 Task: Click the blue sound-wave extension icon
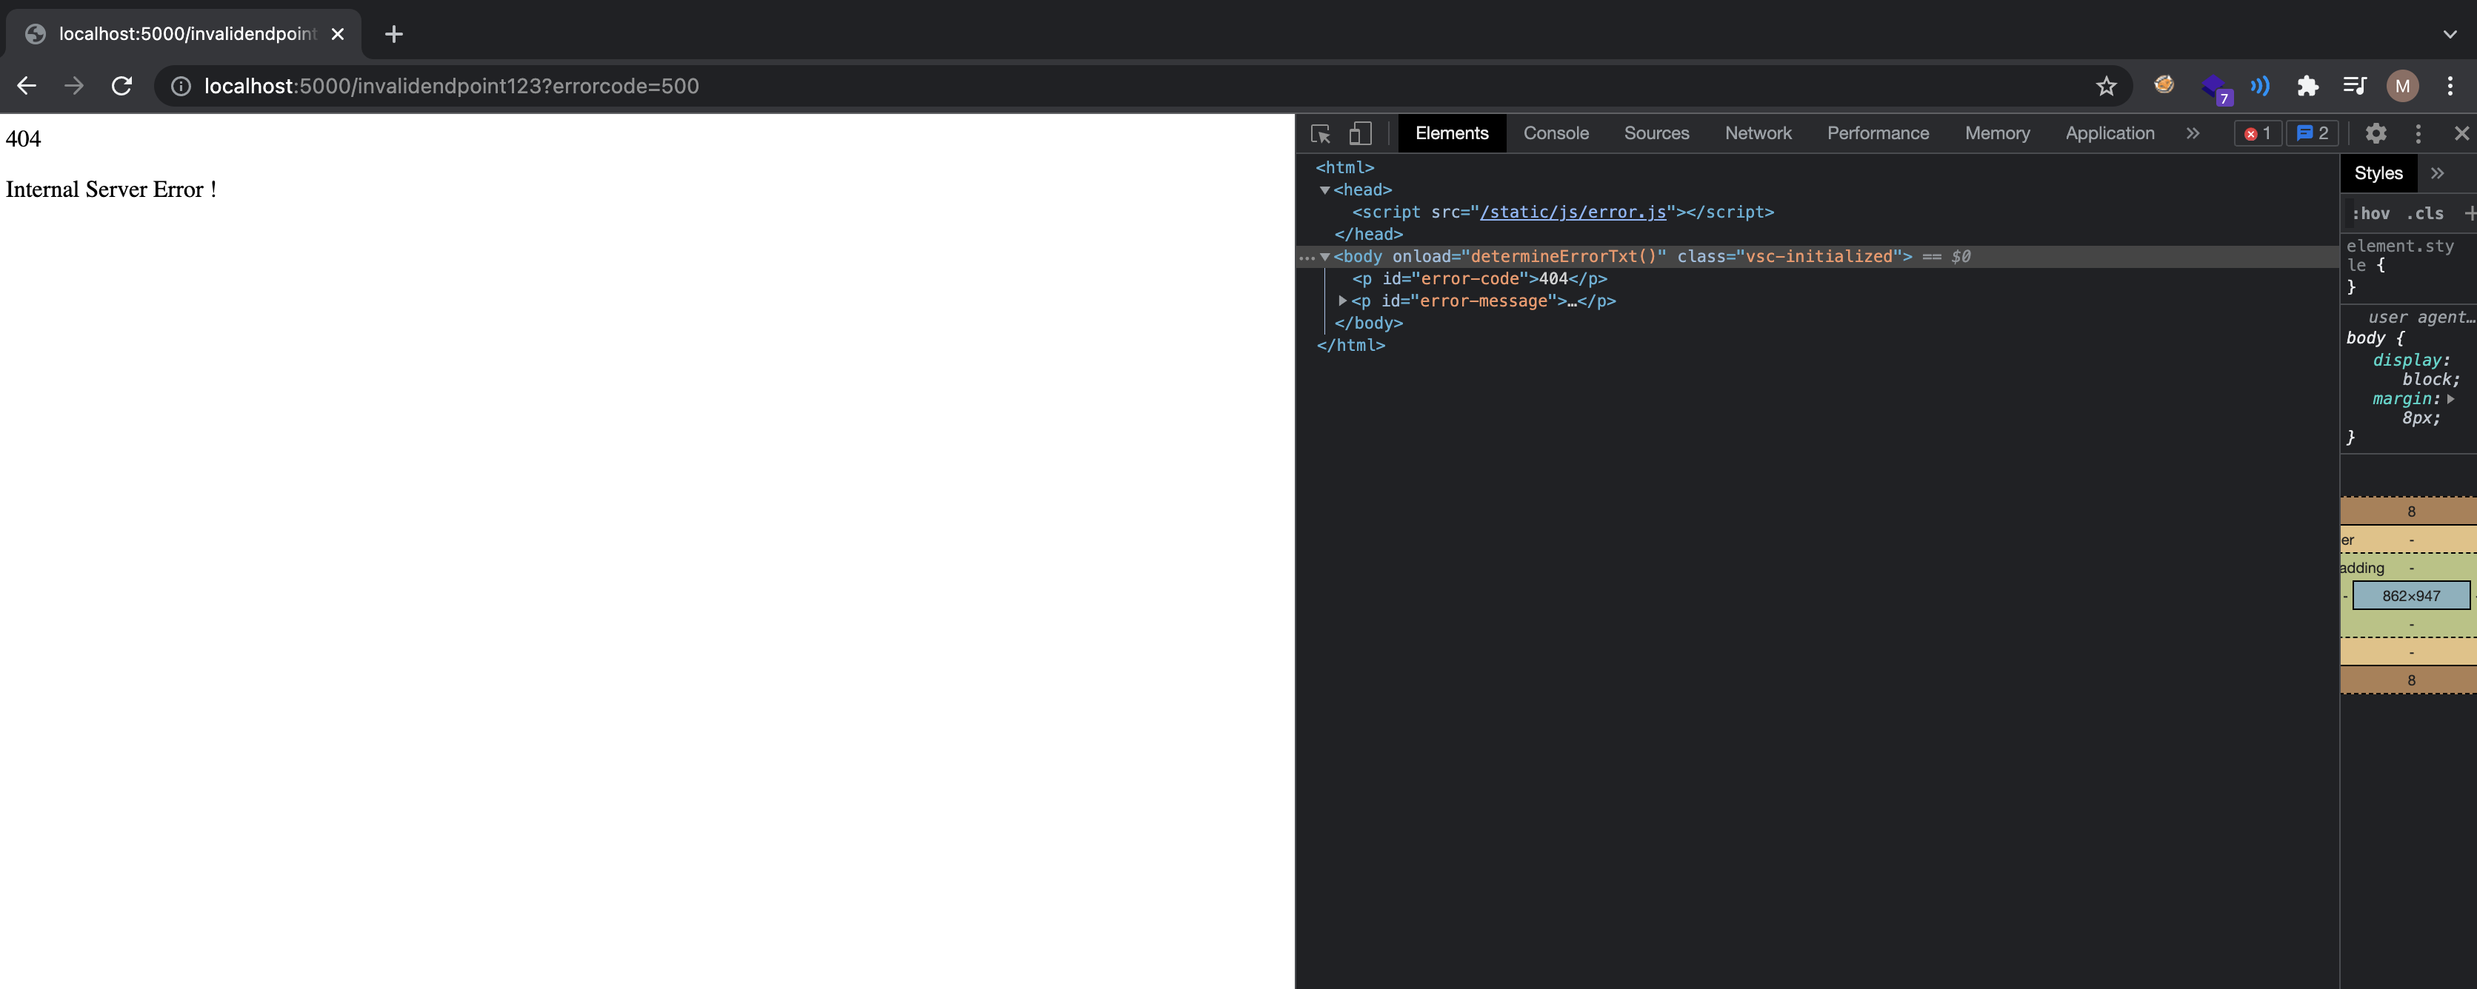[x=2260, y=87]
